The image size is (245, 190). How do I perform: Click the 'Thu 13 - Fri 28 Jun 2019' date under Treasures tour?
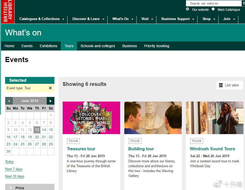coord(86,156)
